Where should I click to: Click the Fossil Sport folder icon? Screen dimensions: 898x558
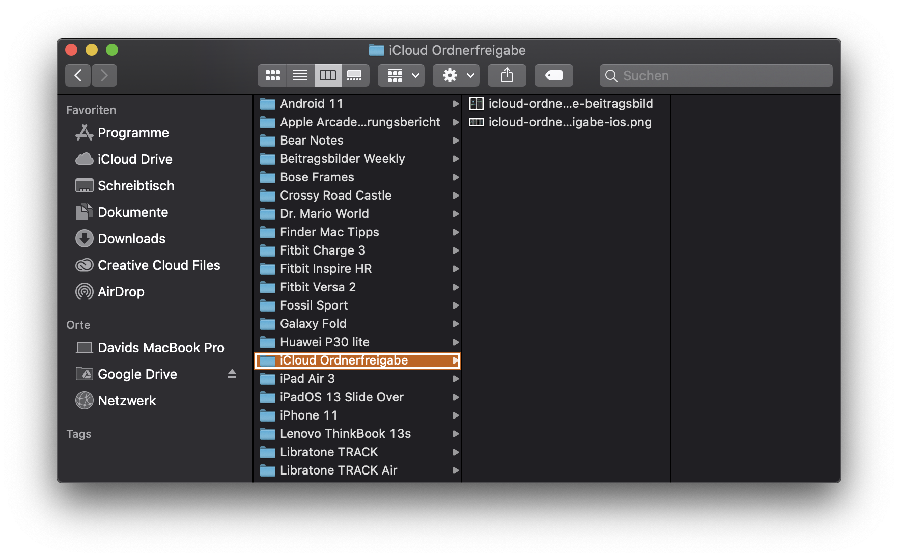(x=268, y=305)
